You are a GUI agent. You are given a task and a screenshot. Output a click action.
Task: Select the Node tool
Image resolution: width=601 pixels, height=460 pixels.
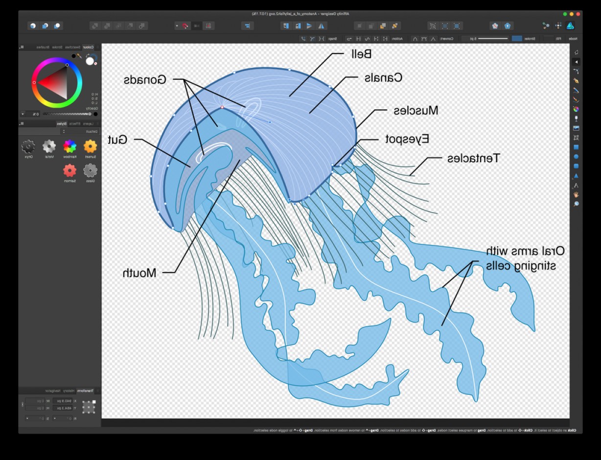[x=576, y=62]
